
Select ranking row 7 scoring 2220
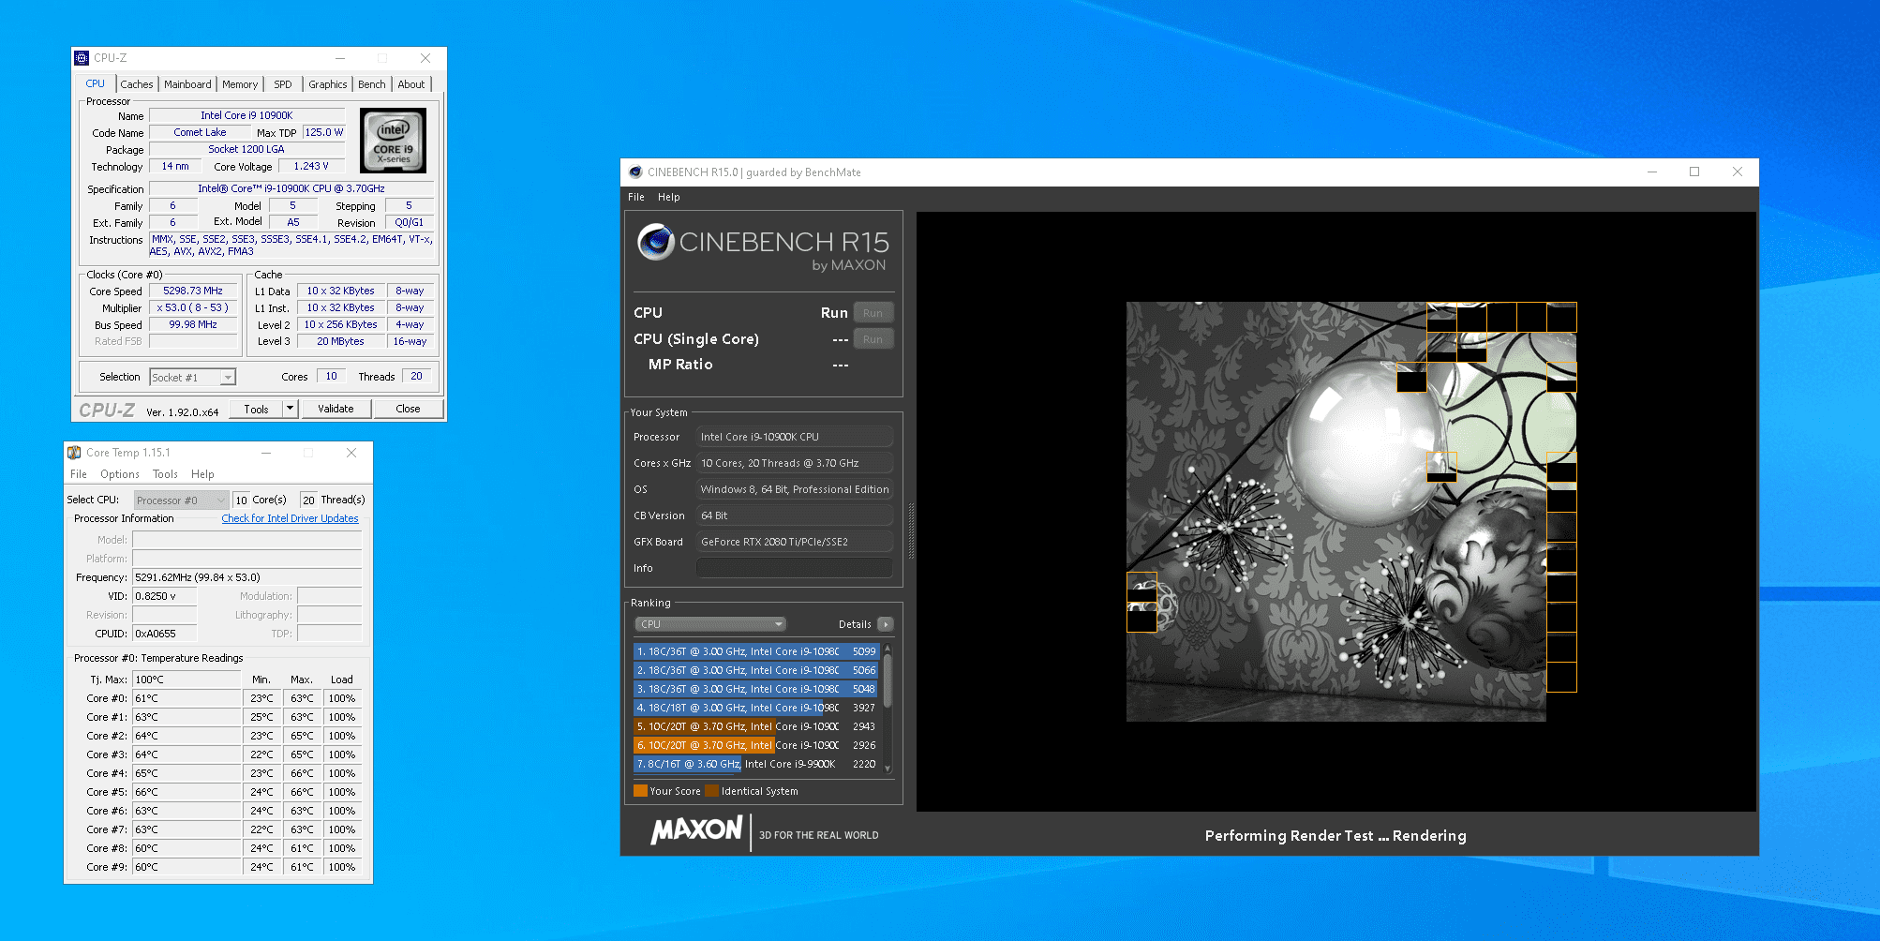(756, 764)
